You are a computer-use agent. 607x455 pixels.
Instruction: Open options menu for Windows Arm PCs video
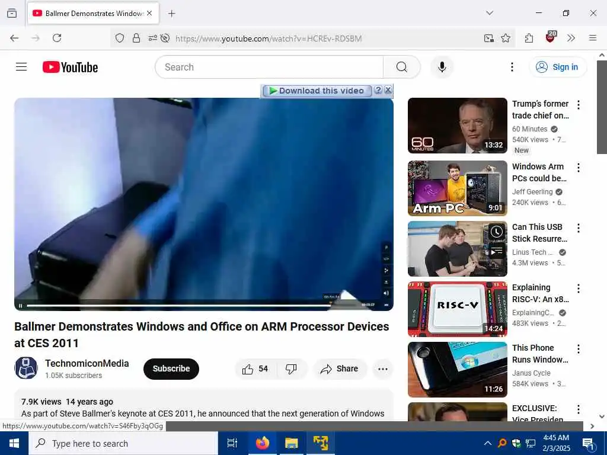tap(579, 168)
